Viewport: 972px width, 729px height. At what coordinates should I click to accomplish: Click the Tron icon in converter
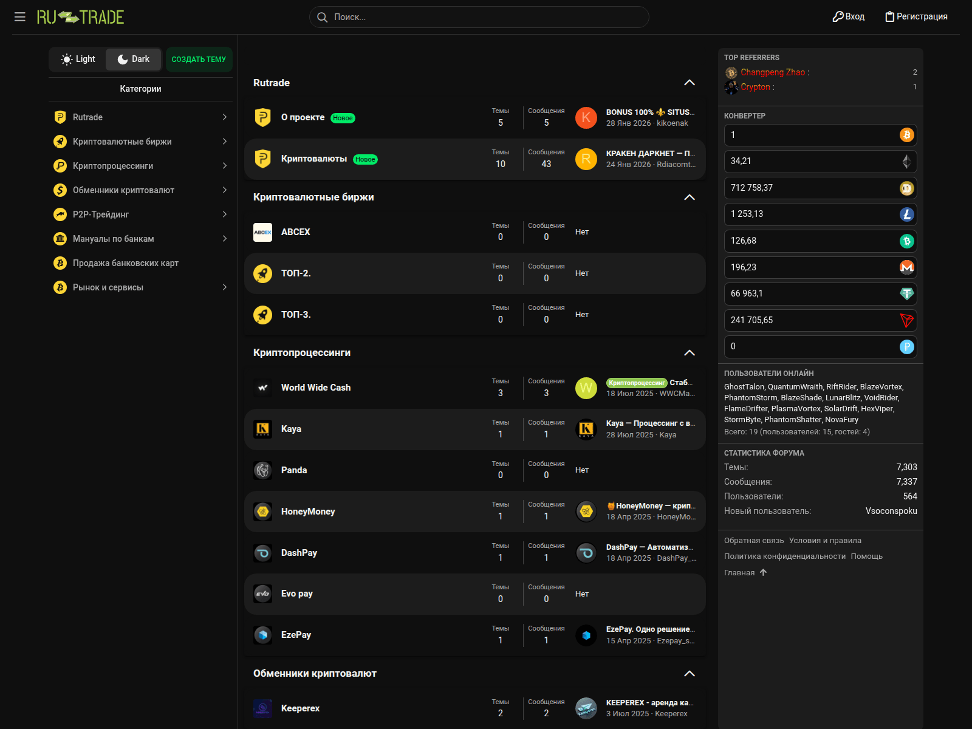(x=906, y=320)
